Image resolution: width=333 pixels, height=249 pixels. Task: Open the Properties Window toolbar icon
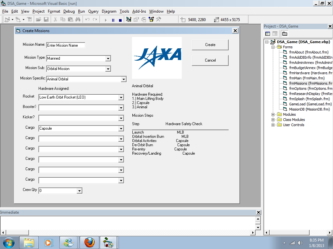136,19
